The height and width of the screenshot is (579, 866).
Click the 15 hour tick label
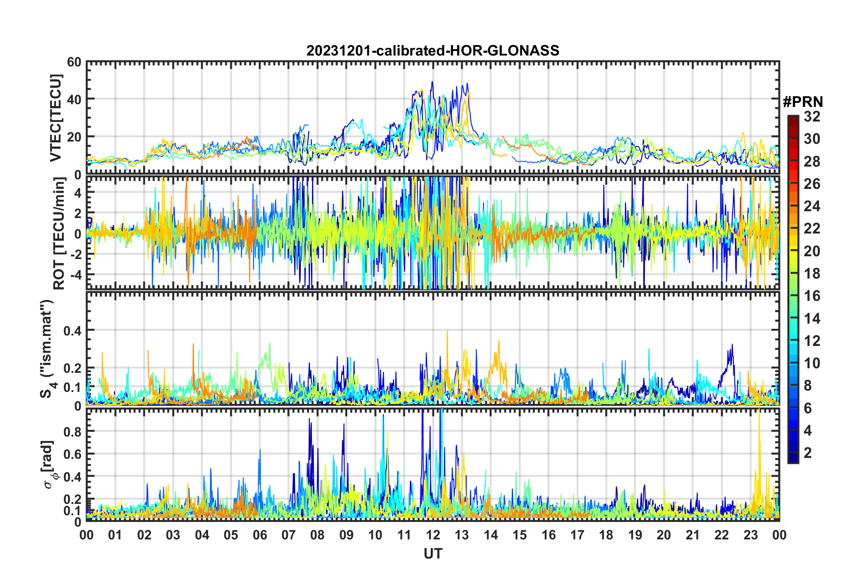520,535
